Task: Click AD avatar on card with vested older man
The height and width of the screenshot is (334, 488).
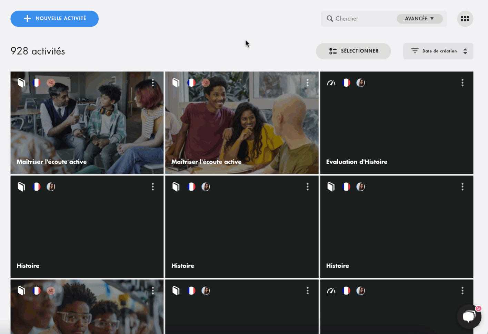Action: (x=51, y=83)
